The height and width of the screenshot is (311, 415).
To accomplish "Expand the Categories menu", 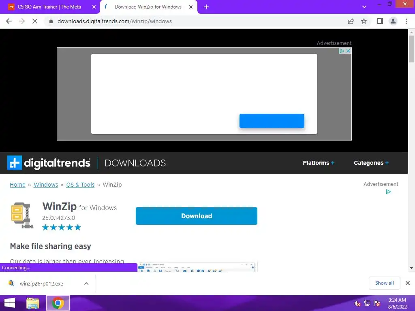I will tap(371, 163).
